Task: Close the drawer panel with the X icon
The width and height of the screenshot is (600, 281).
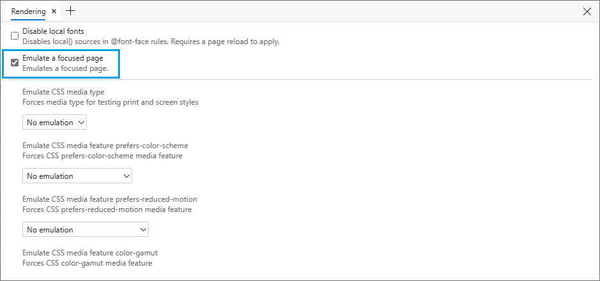Action: point(587,11)
